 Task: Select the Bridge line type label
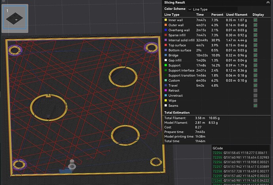(173, 55)
